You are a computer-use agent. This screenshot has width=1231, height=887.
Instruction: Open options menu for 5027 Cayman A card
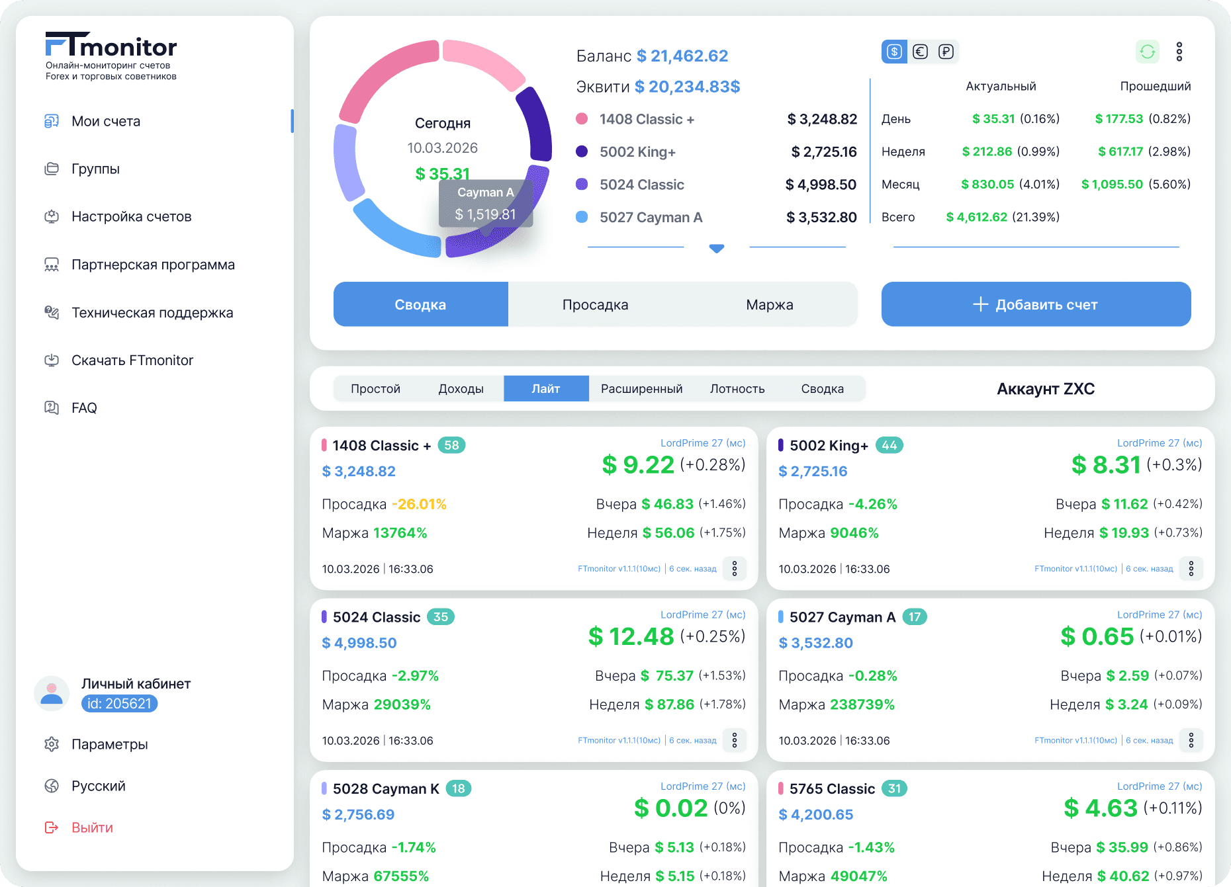(1191, 740)
